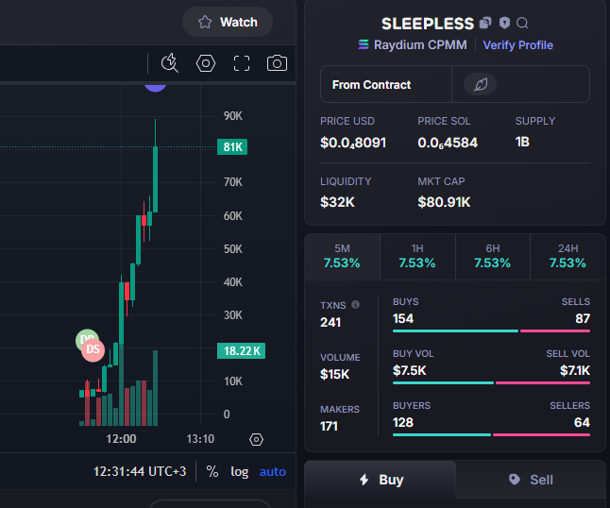The height and width of the screenshot is (508, 610).
Task: Open chart settings hexagon icon
Action: click(x=206, y=63)
